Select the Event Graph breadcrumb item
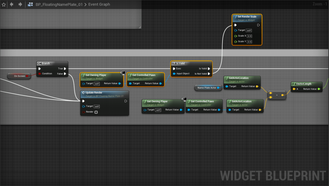 99,4
